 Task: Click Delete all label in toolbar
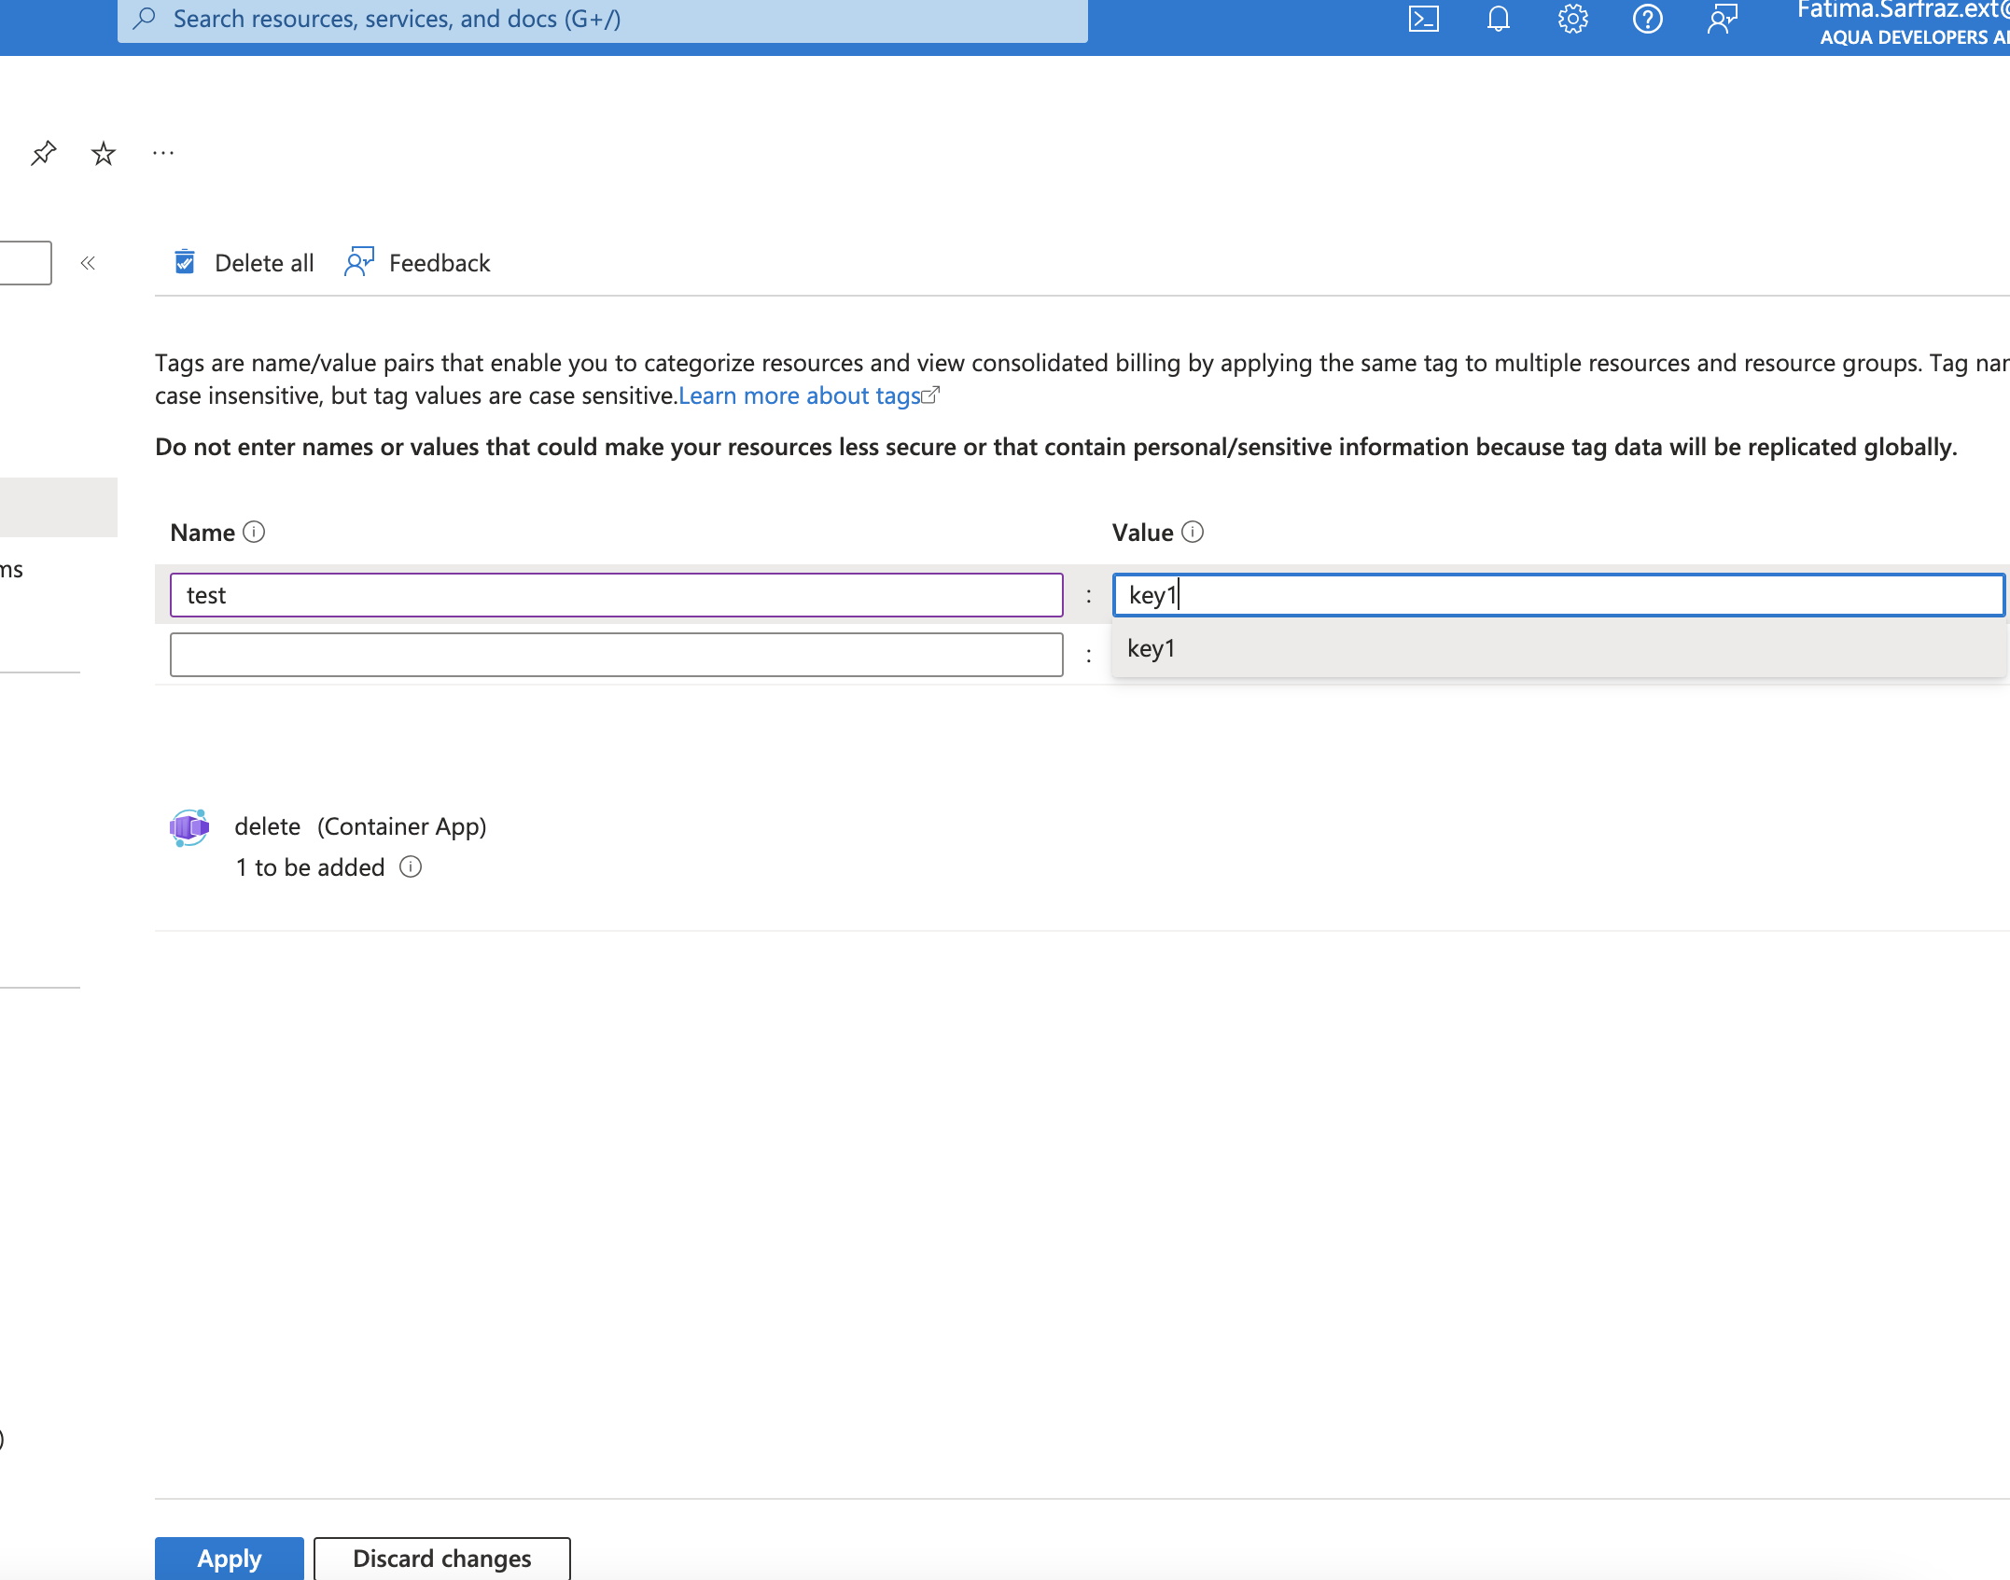[x=264, y=263]
